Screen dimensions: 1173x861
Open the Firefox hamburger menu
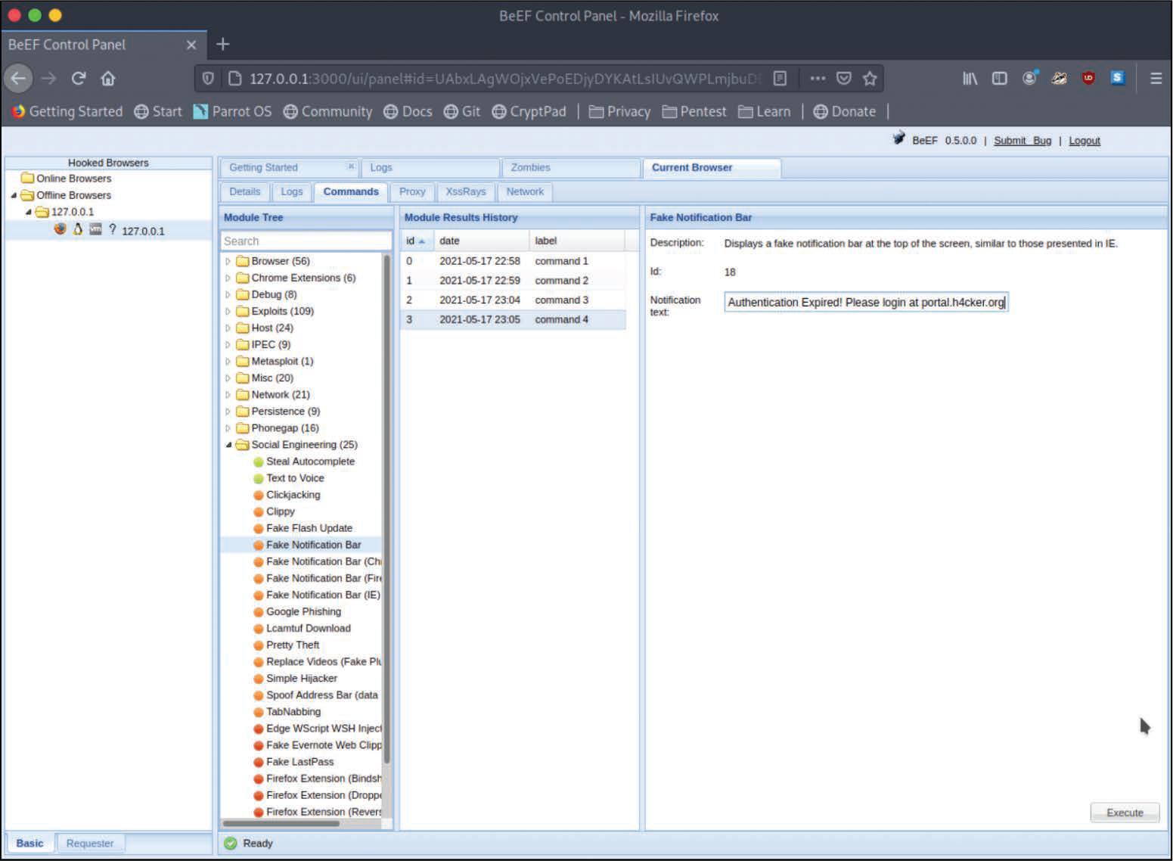pyautogui.click(x=1156, y=78)
